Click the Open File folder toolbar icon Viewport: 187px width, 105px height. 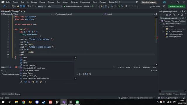(x=18, y=6)
